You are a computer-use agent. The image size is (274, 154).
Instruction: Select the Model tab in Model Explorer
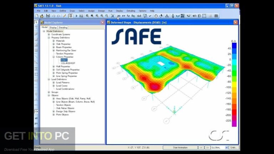click(44, 27)
